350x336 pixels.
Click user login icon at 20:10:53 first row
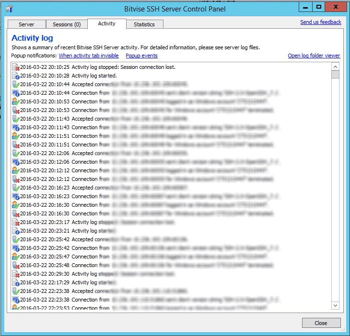pos(16,101)
